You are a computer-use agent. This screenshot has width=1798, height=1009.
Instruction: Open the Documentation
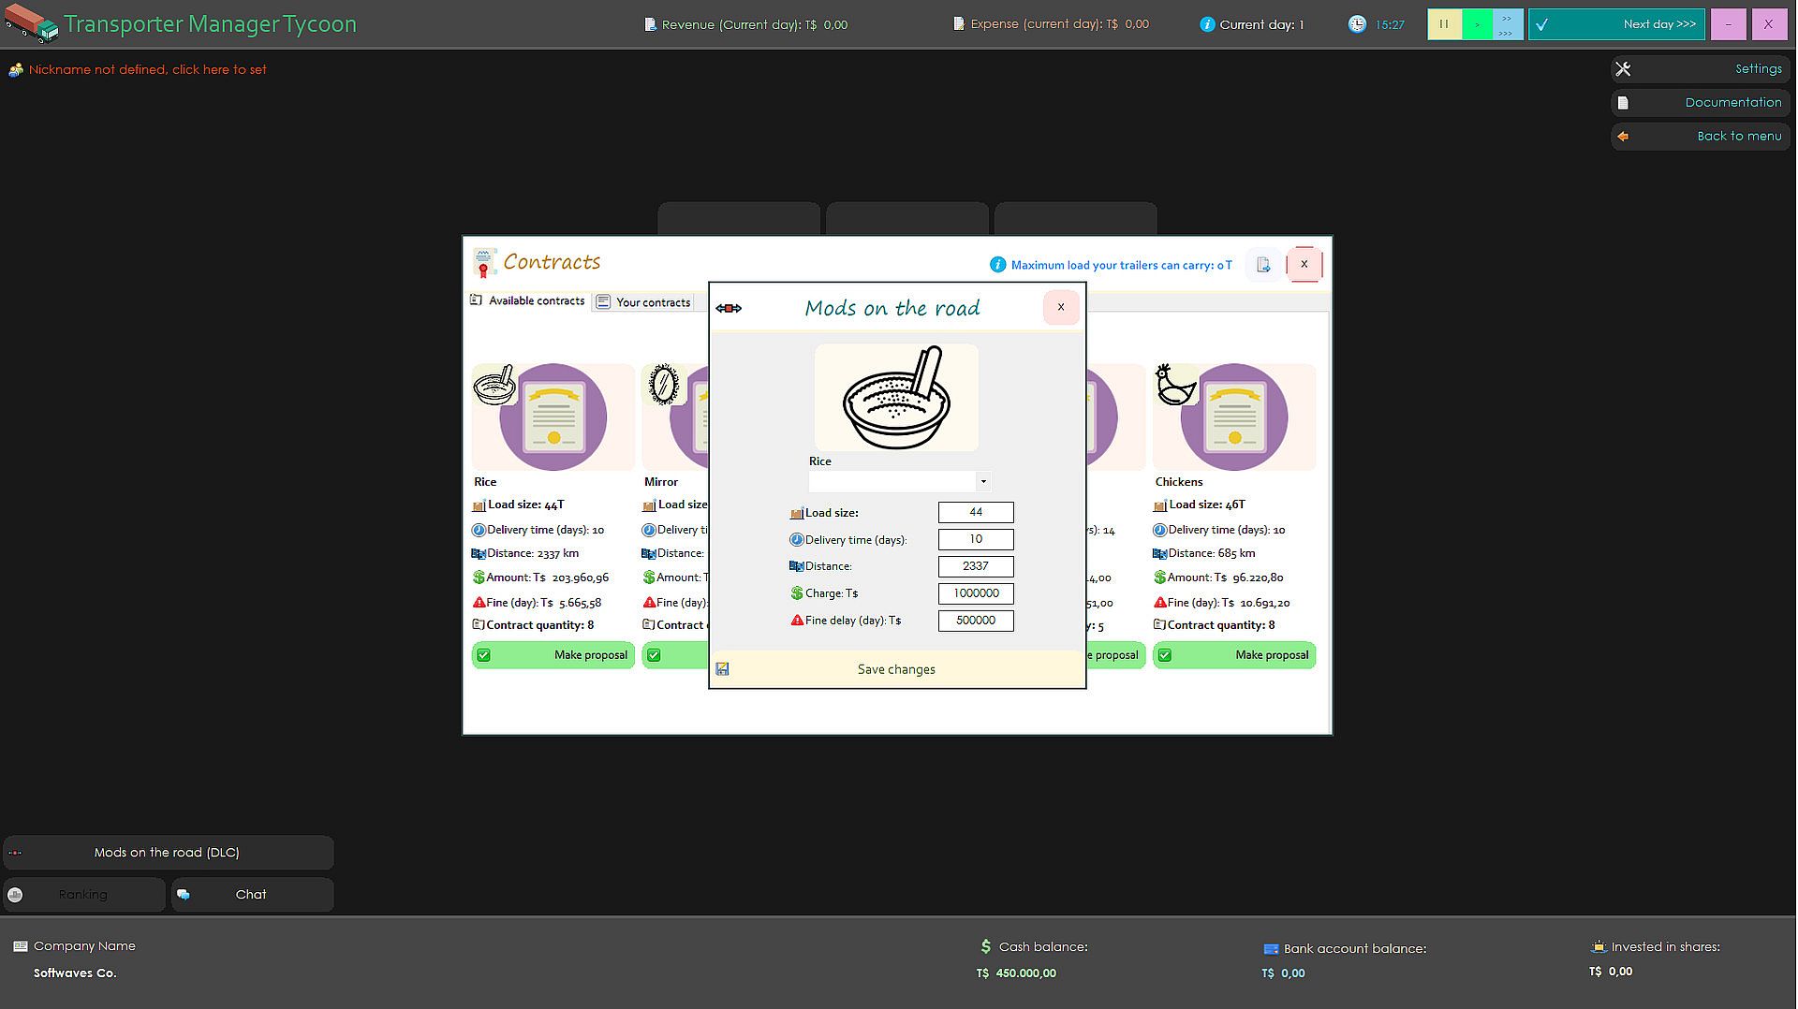coord(1701,103)
